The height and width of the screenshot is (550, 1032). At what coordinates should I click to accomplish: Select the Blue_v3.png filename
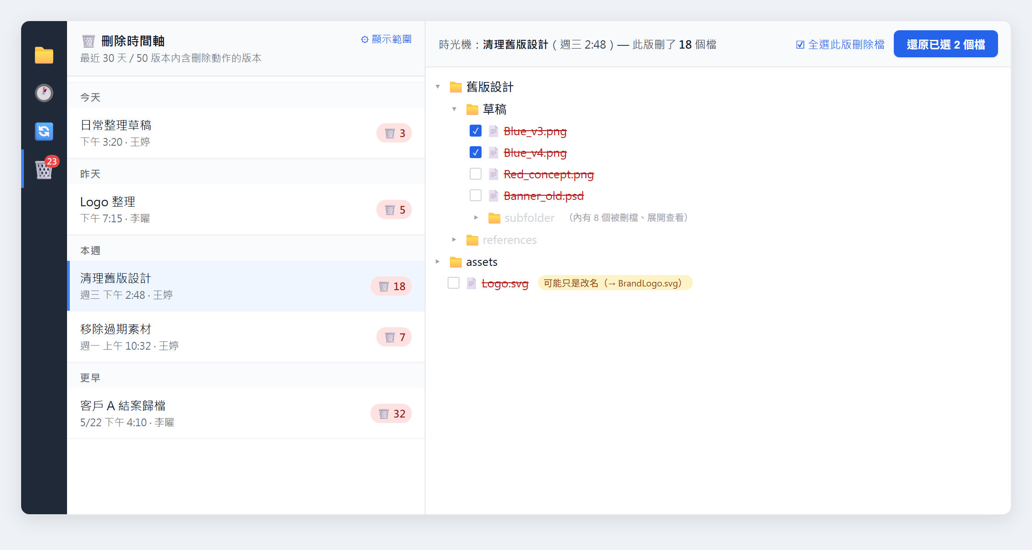pyautogui.click(x=535, y=132)
